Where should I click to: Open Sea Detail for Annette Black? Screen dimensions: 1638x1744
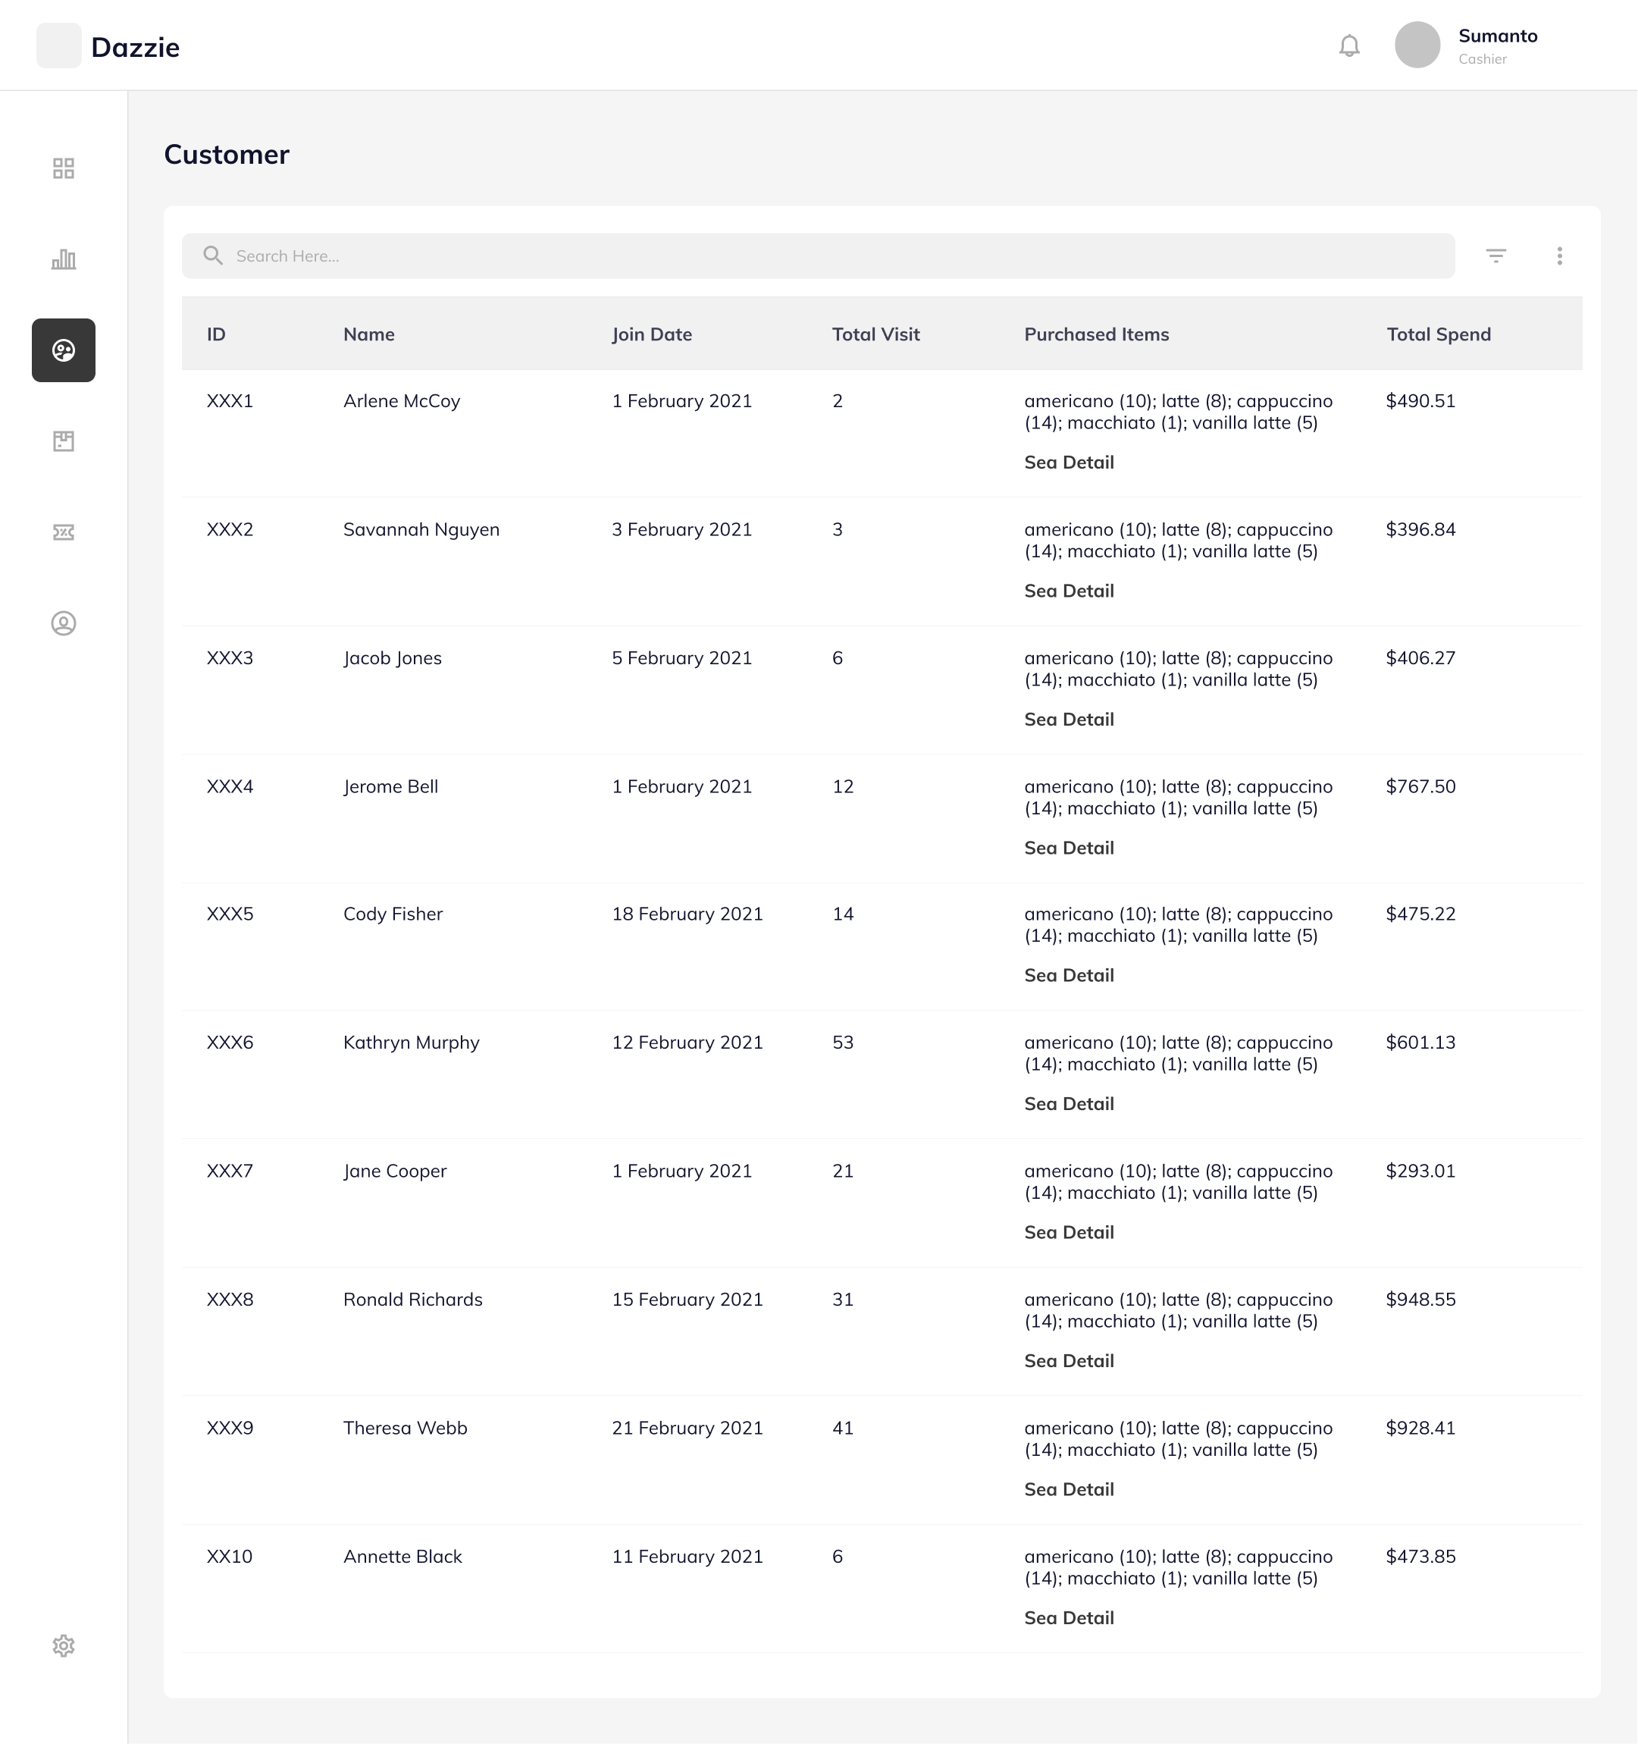[x=1069, y=1617]
